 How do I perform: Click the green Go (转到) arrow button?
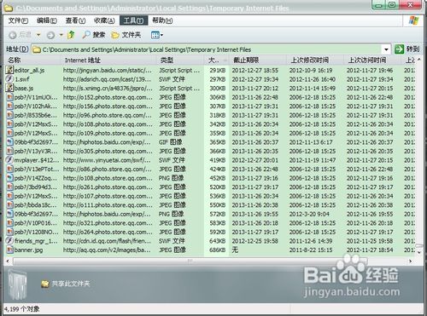point(399,49)
